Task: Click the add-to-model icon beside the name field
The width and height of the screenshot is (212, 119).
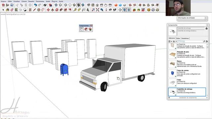Action: pos(207,28)
